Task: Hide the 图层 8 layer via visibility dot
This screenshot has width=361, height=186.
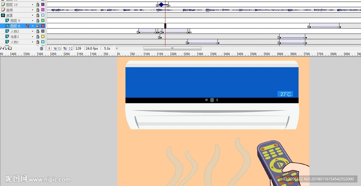Action: click(32, 26)
